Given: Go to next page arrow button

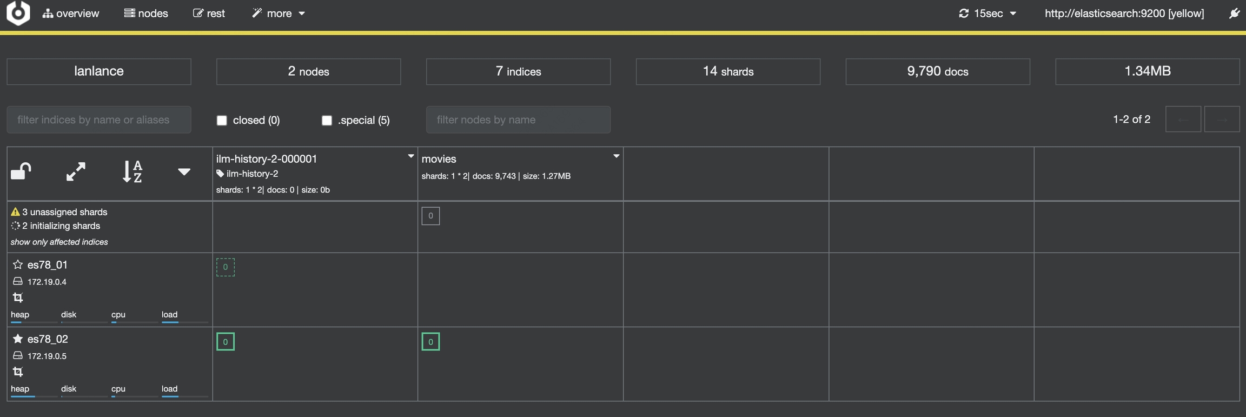Looking at the screenshot, I should click(x=1222, y=120).
